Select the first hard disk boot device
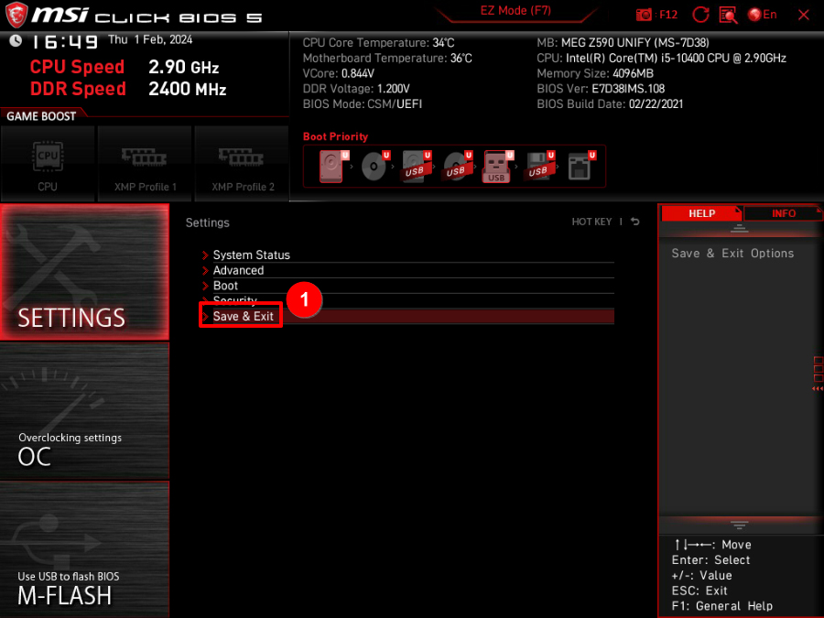 point(331,167)
